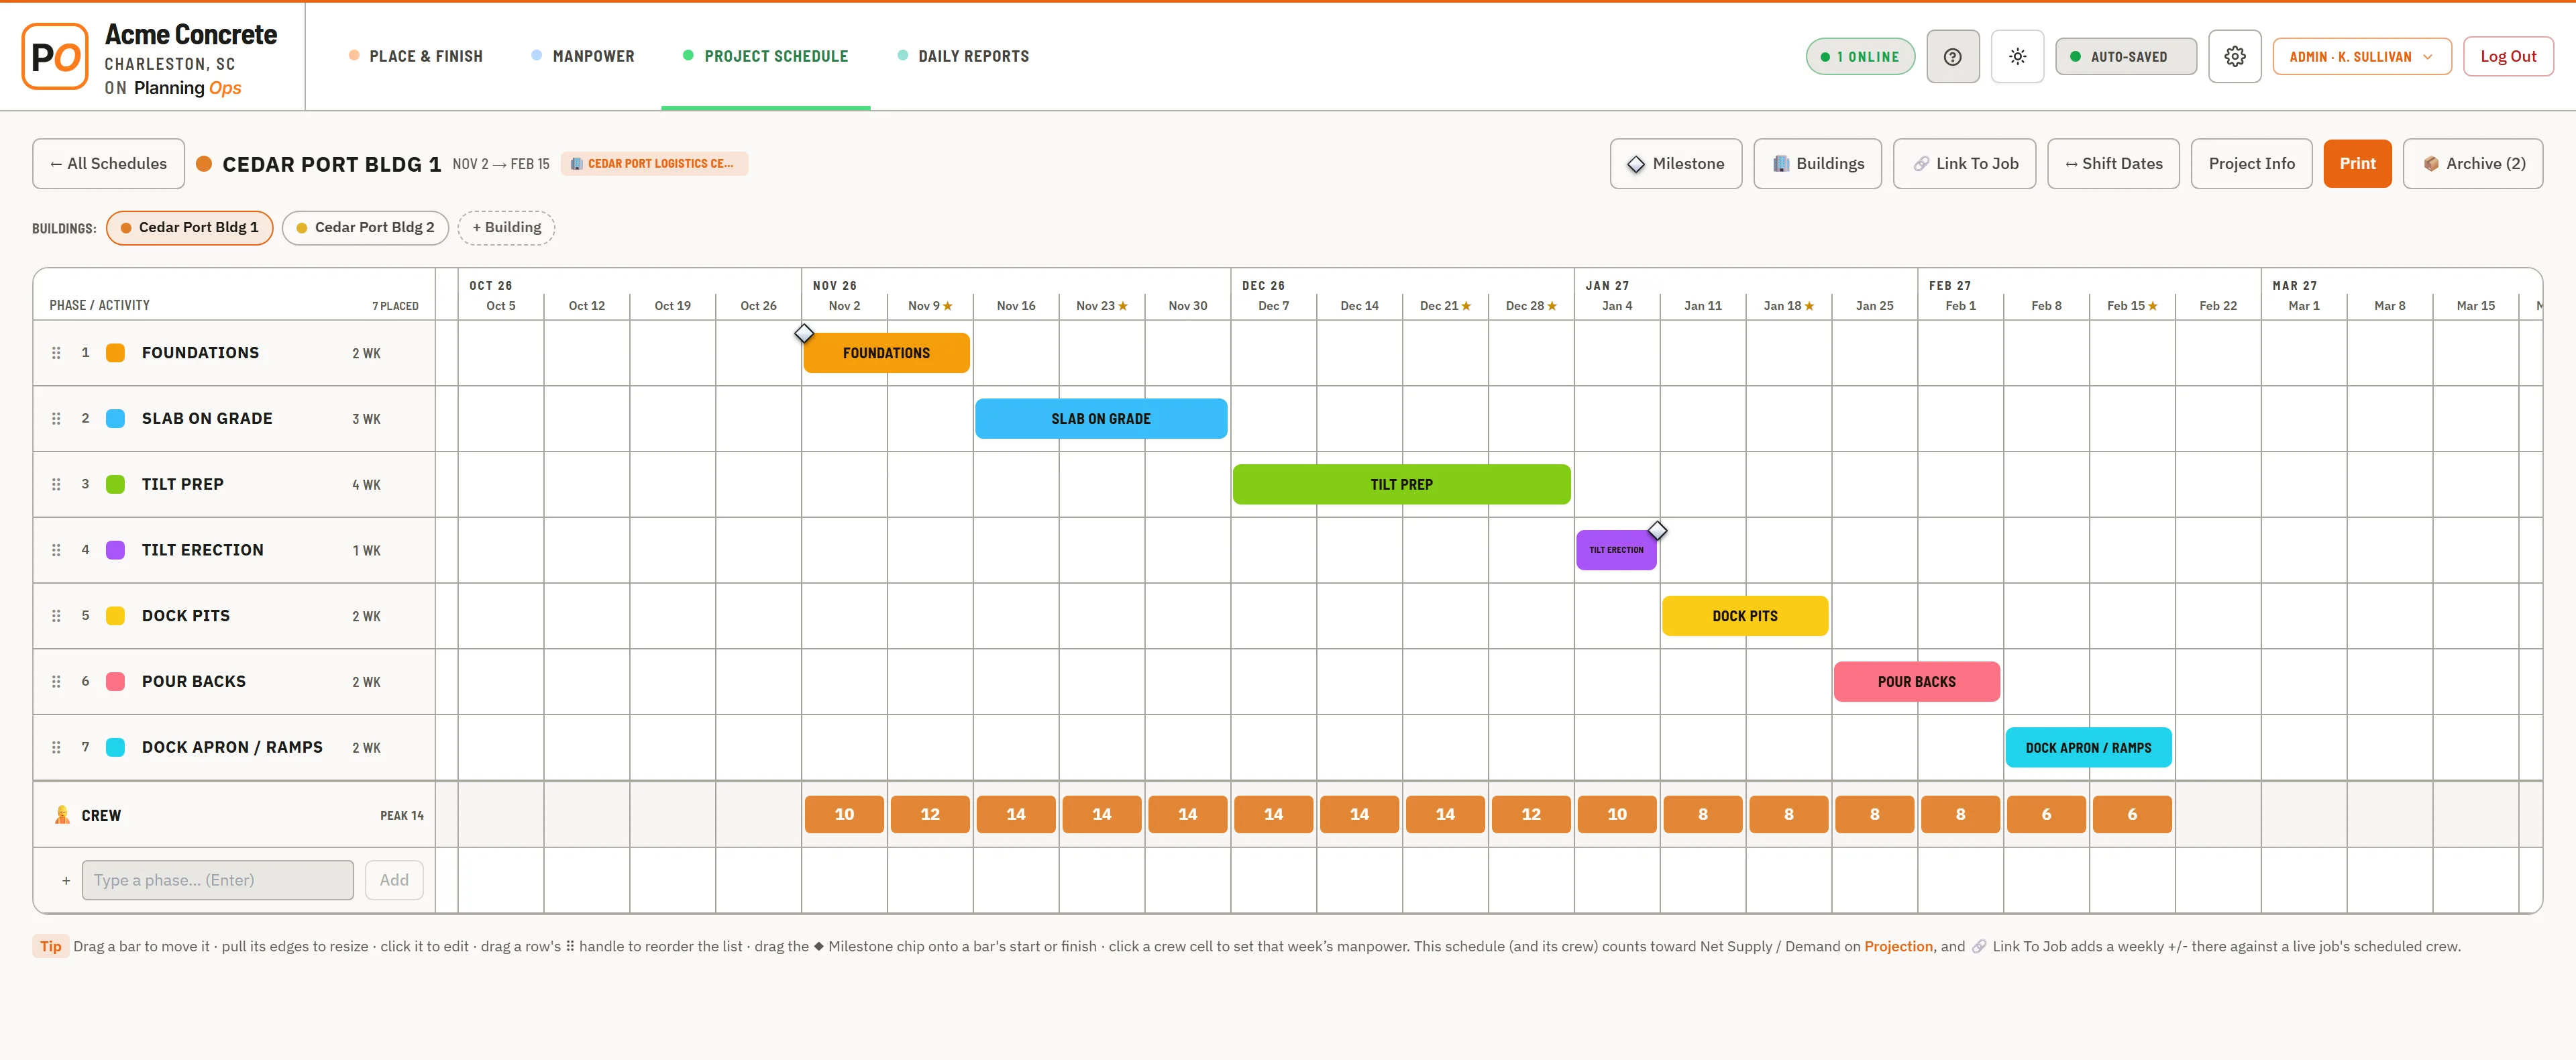Image resolution: width=2576 pixels, height=1060 pixels.
Task: Click the Tilt Prep row drag handle
Action: [56, 485]
